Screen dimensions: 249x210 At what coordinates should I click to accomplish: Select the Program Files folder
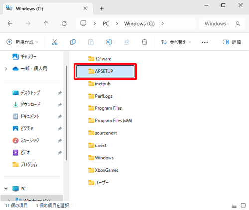(x=105, y=108)
